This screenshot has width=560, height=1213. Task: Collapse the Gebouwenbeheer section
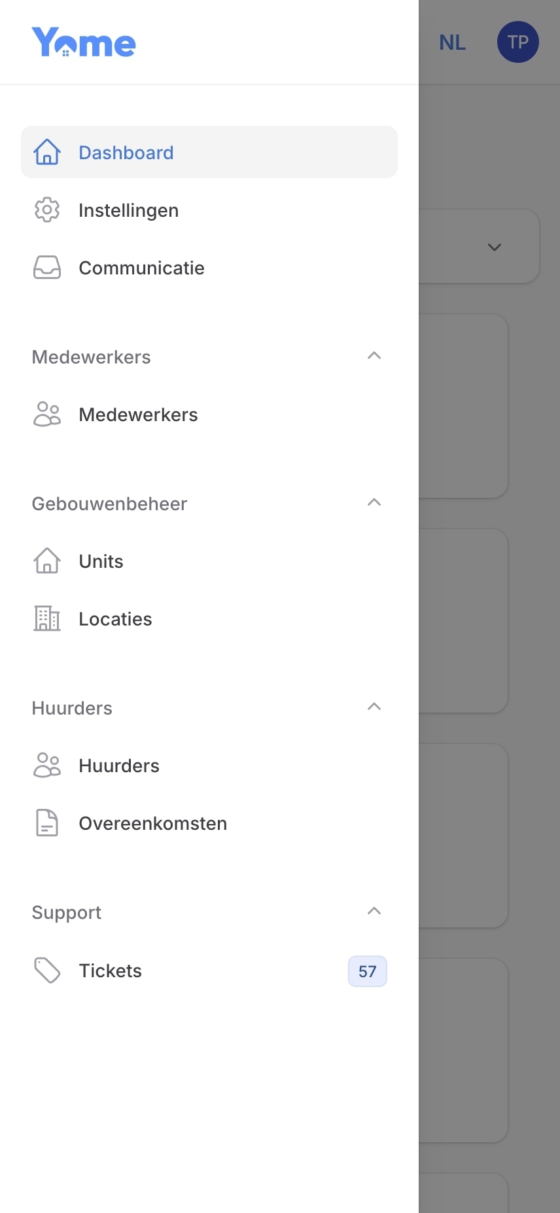[374, 502]
